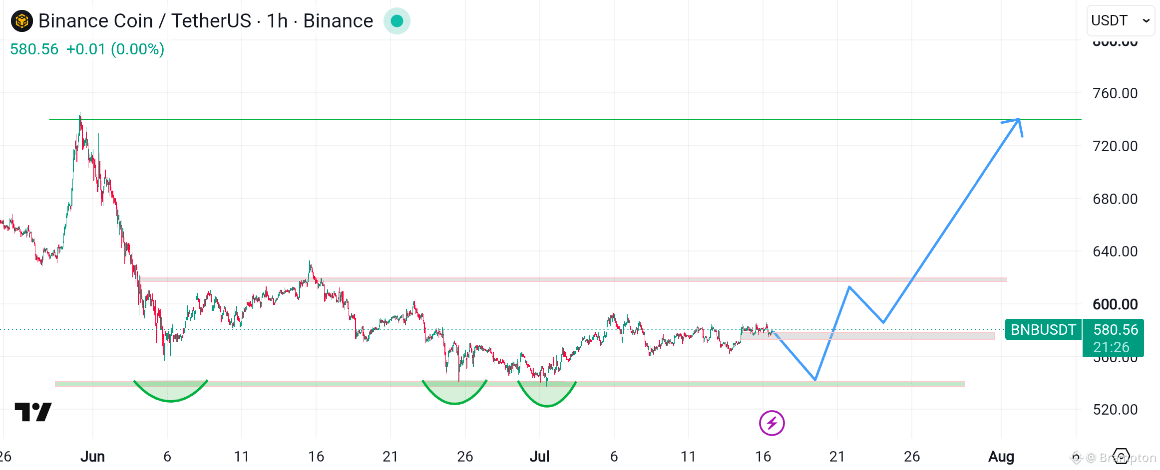
Task: Click the 1h interval in the chart title
Action: [277, 21]
